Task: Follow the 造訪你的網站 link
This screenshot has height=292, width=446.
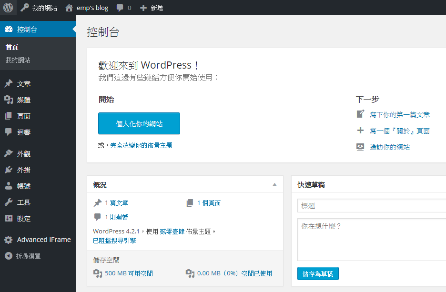Action: click(390, 147)
